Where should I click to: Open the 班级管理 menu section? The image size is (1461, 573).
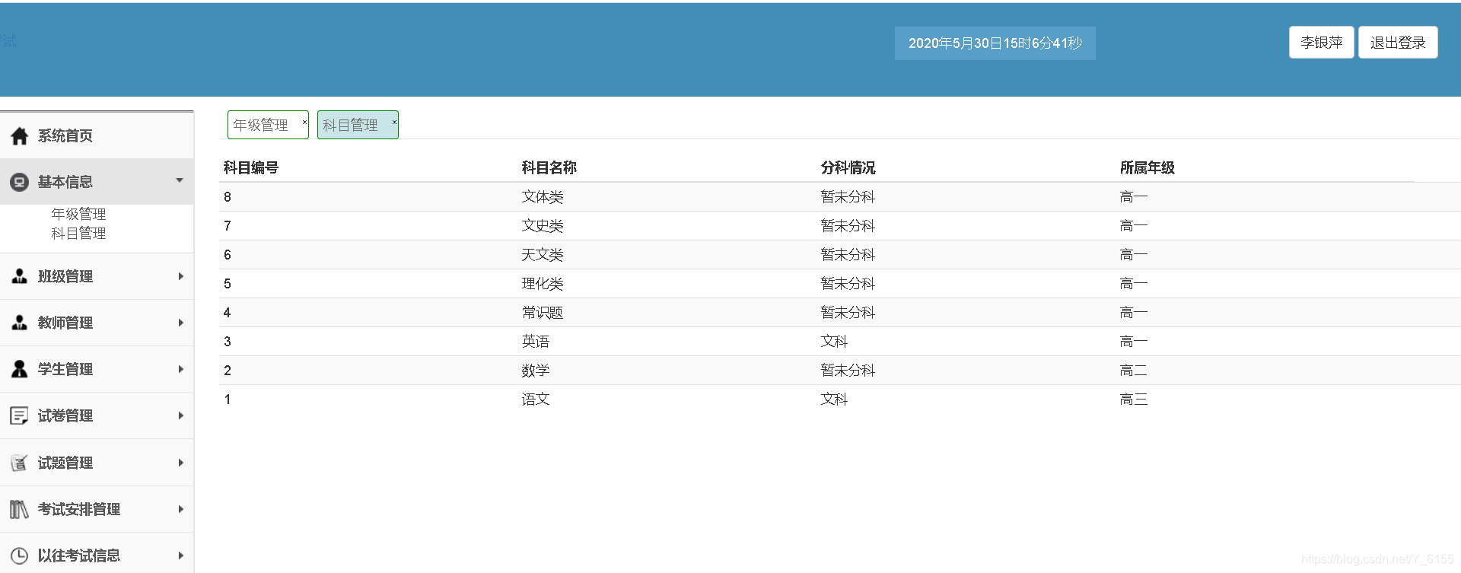(97, 276)
